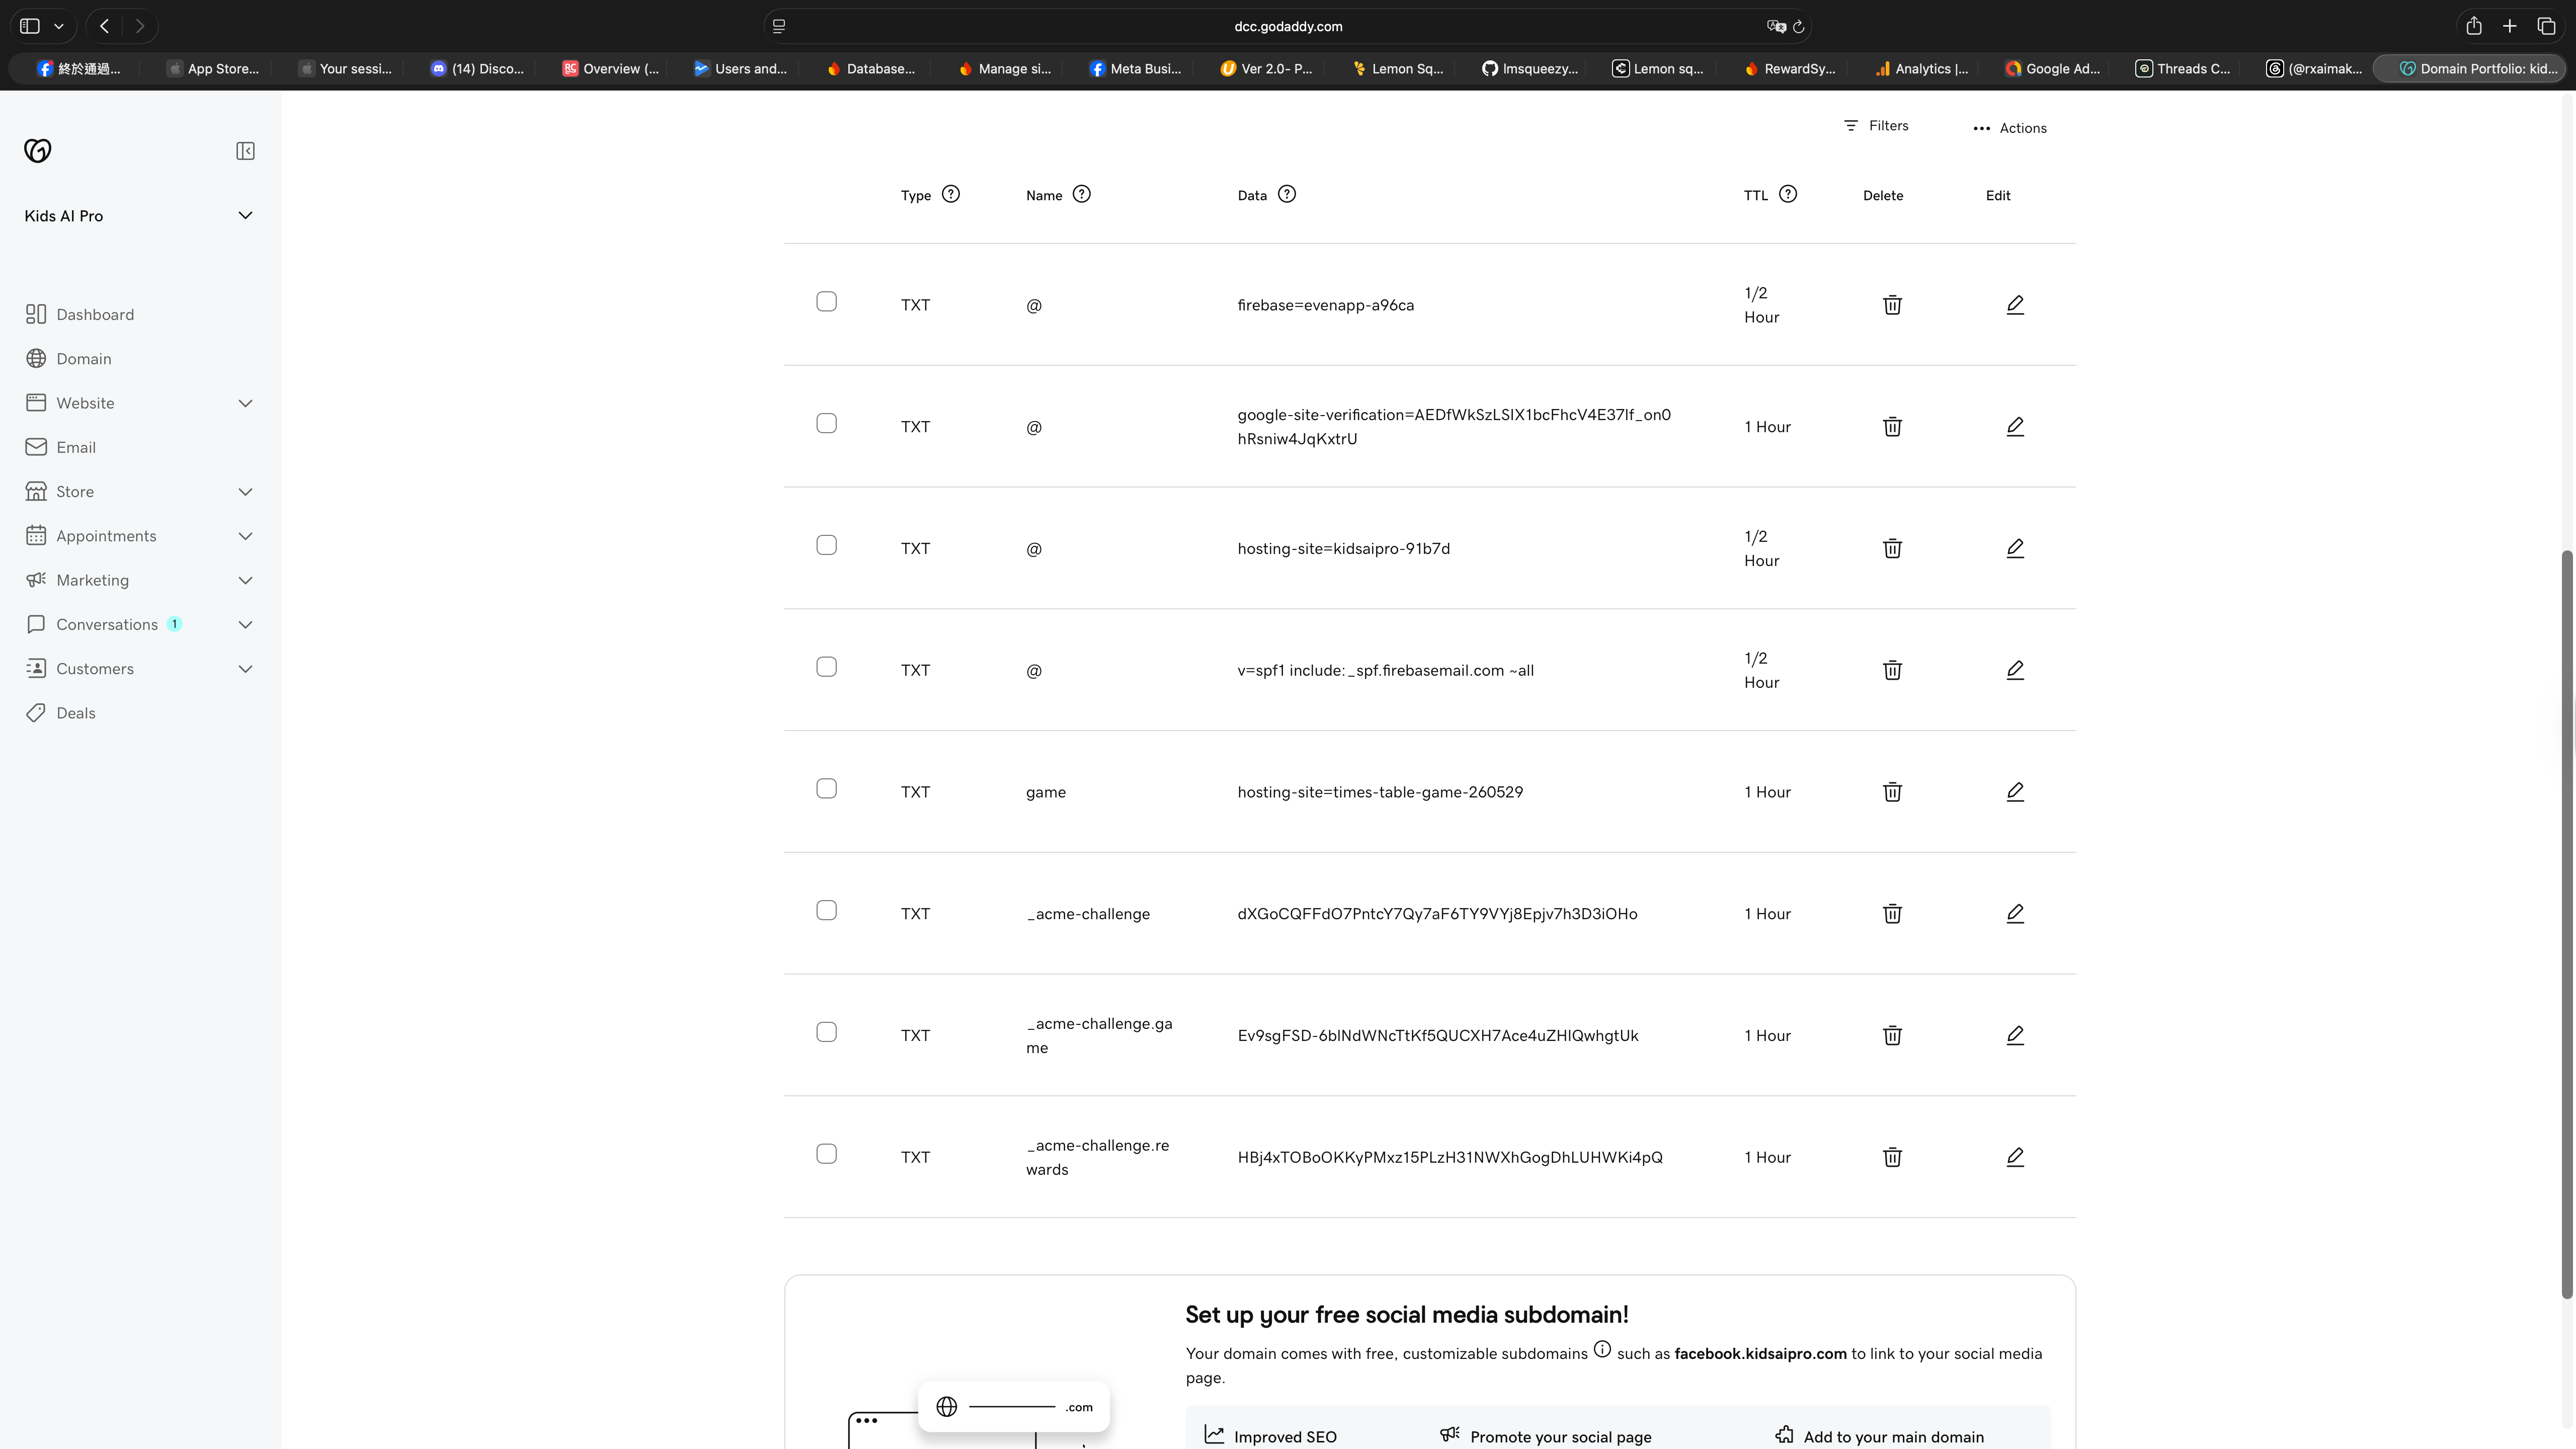Select checkbox for google-site-verification record
Viewport: 2576px width, 1449px height.
pos(826,424)
